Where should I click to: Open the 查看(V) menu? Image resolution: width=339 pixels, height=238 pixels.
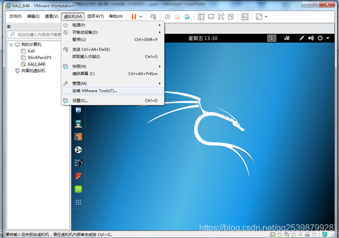pos(52,16)
